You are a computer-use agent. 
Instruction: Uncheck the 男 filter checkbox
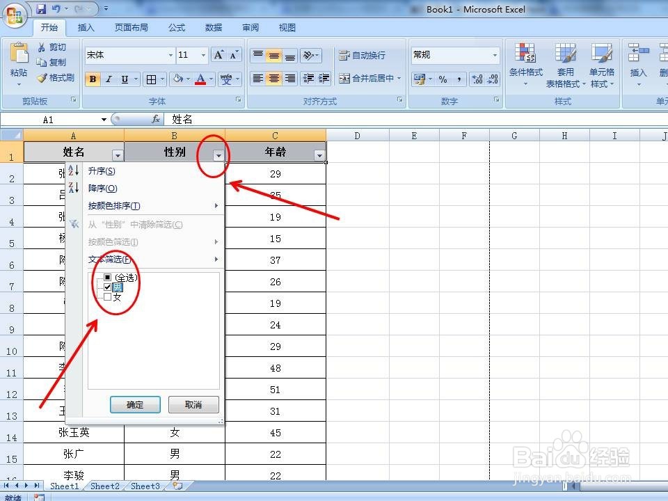pos(107,287)
